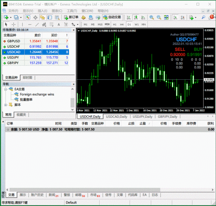216x206 pixels.
Task: Switch timeframe to M30
Action: point(107,24)
